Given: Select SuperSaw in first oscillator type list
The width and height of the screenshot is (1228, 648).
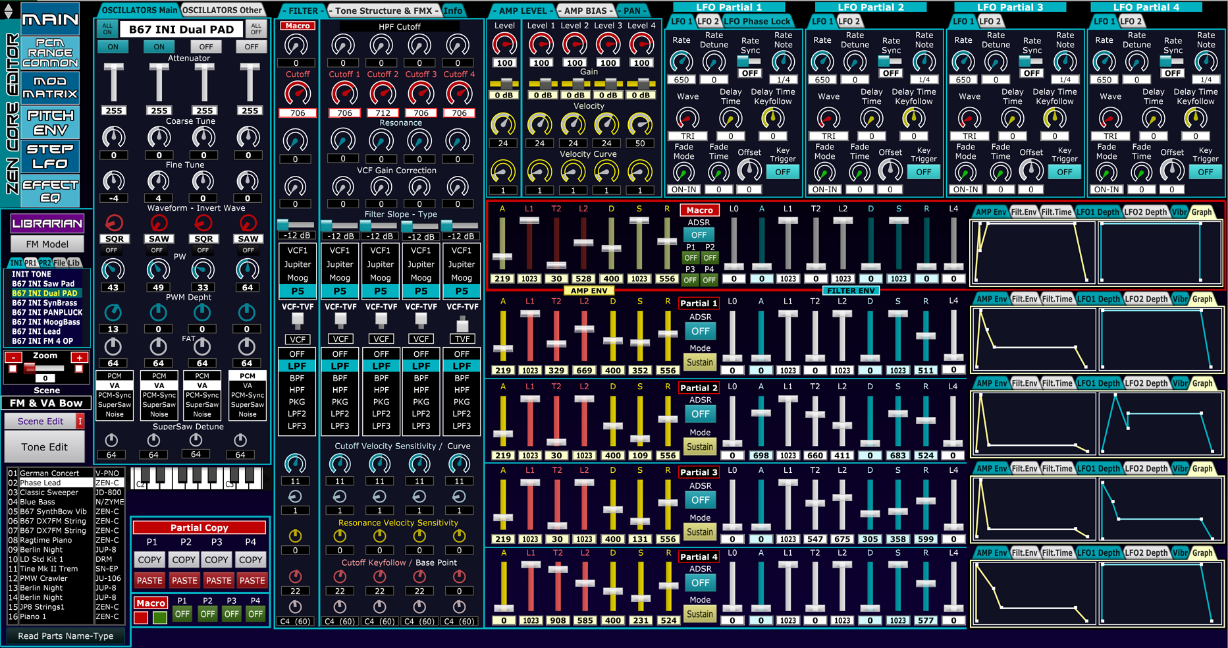Looking at the screenshot, I should [115, 405].
